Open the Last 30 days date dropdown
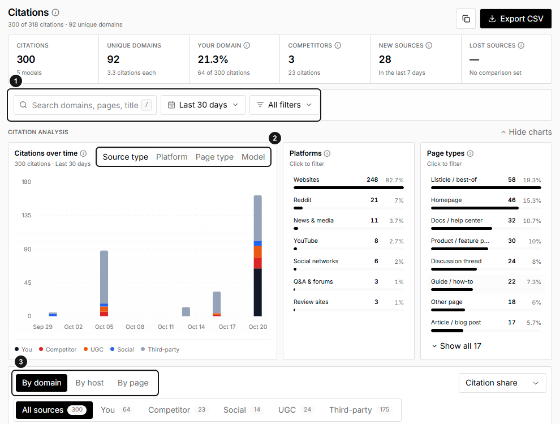560x424 pixels. point(203,105)
